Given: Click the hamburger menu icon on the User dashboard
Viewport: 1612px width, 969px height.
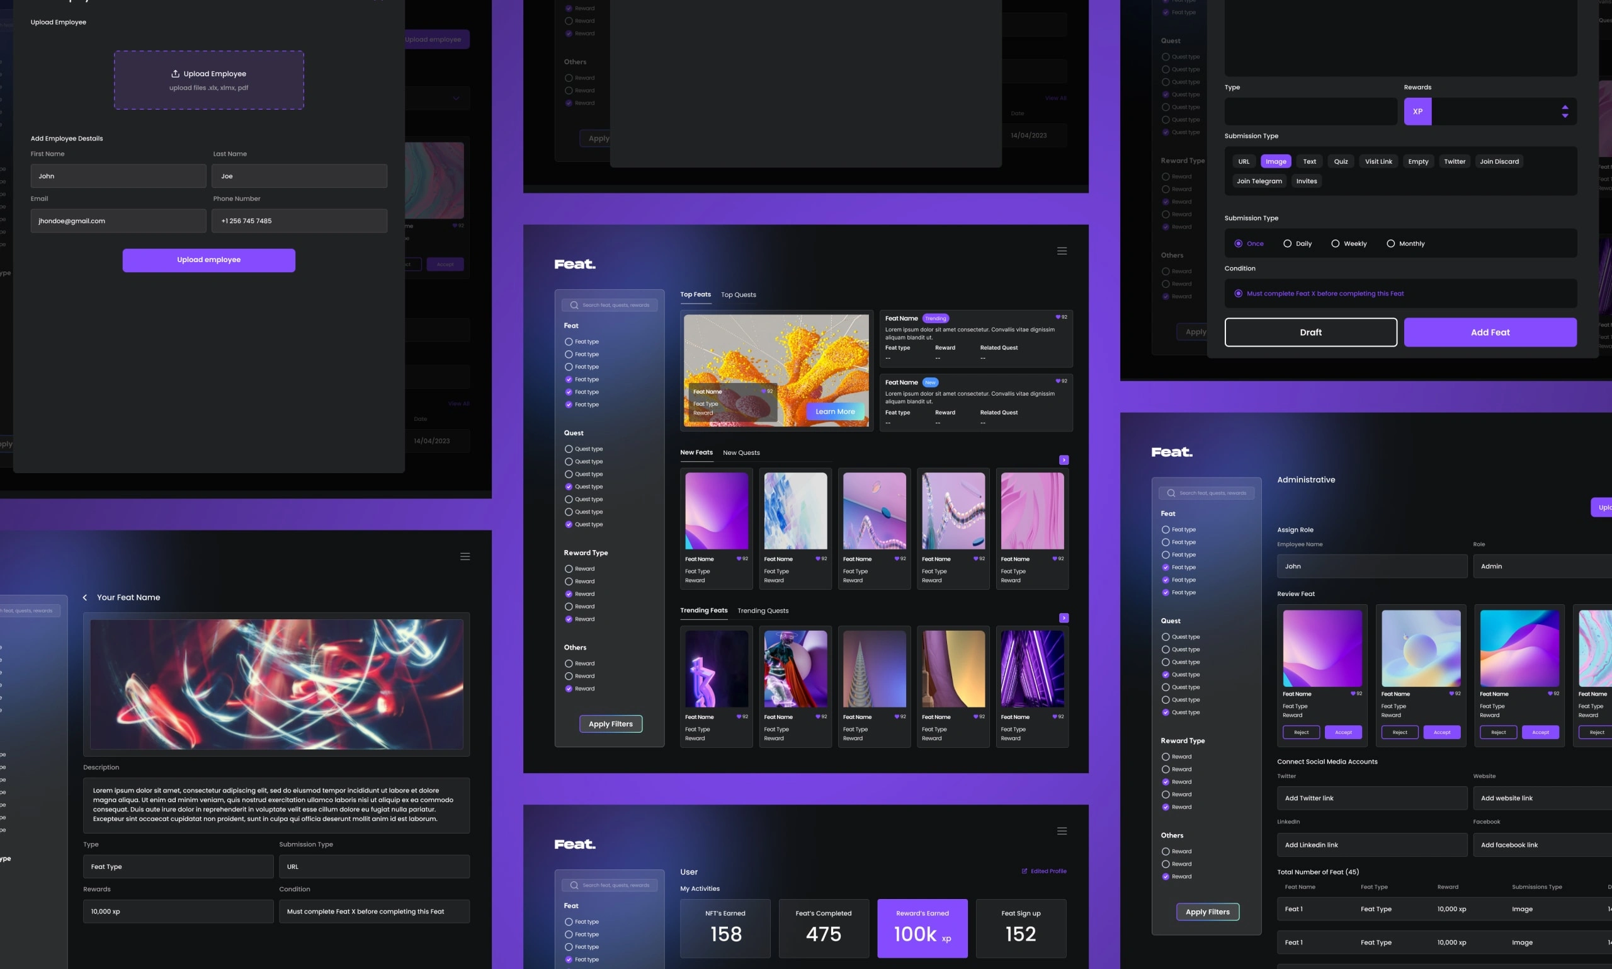Looking at the screenshot, I should pyautogui.click(x=1062, y=831).
